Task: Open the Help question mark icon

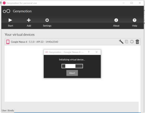Action: point(135,20)
